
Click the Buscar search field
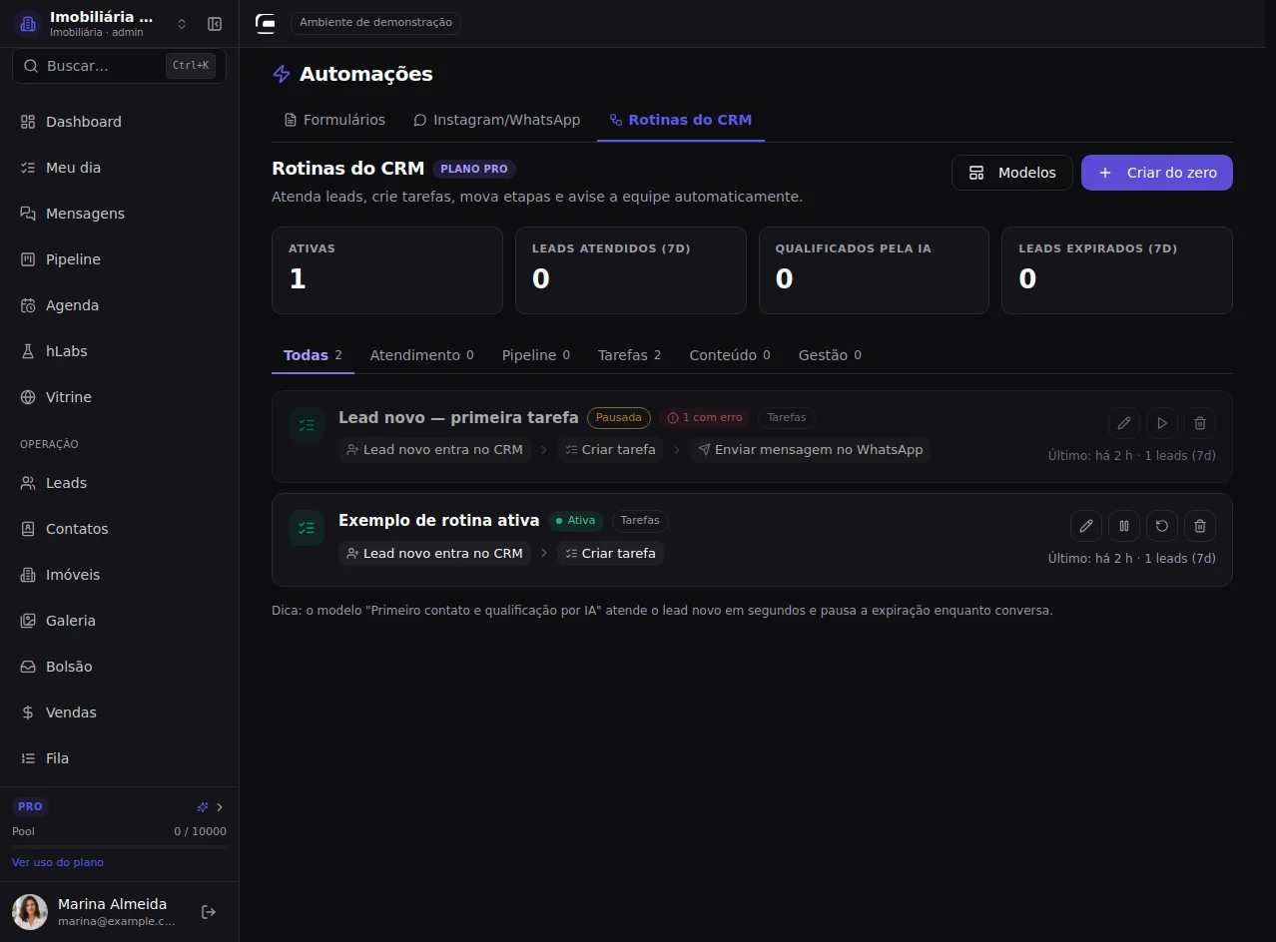coord(120,66)
